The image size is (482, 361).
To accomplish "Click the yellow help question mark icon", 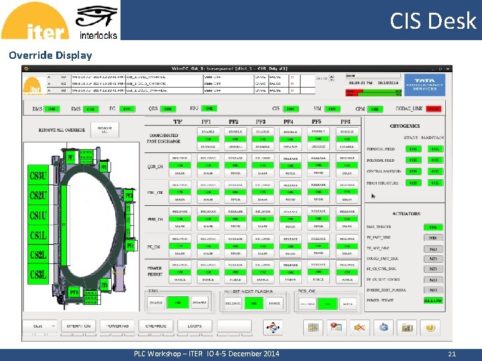I will coord(430,328).
